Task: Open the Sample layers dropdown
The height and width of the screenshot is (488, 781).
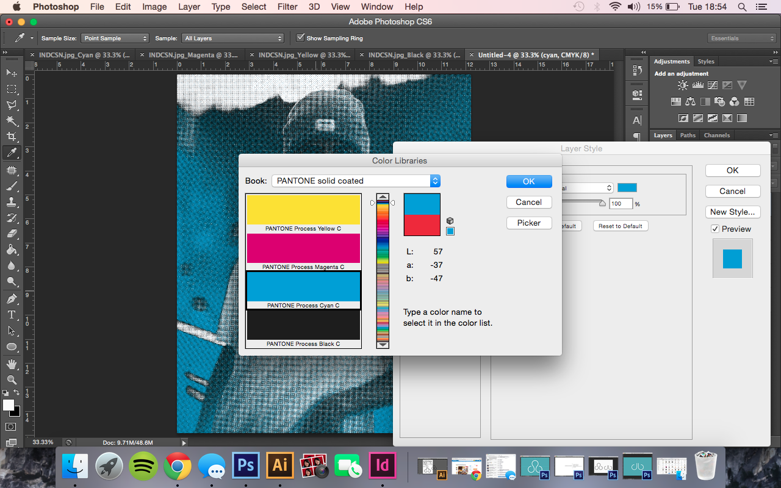Action: click(x=232, y=38)
